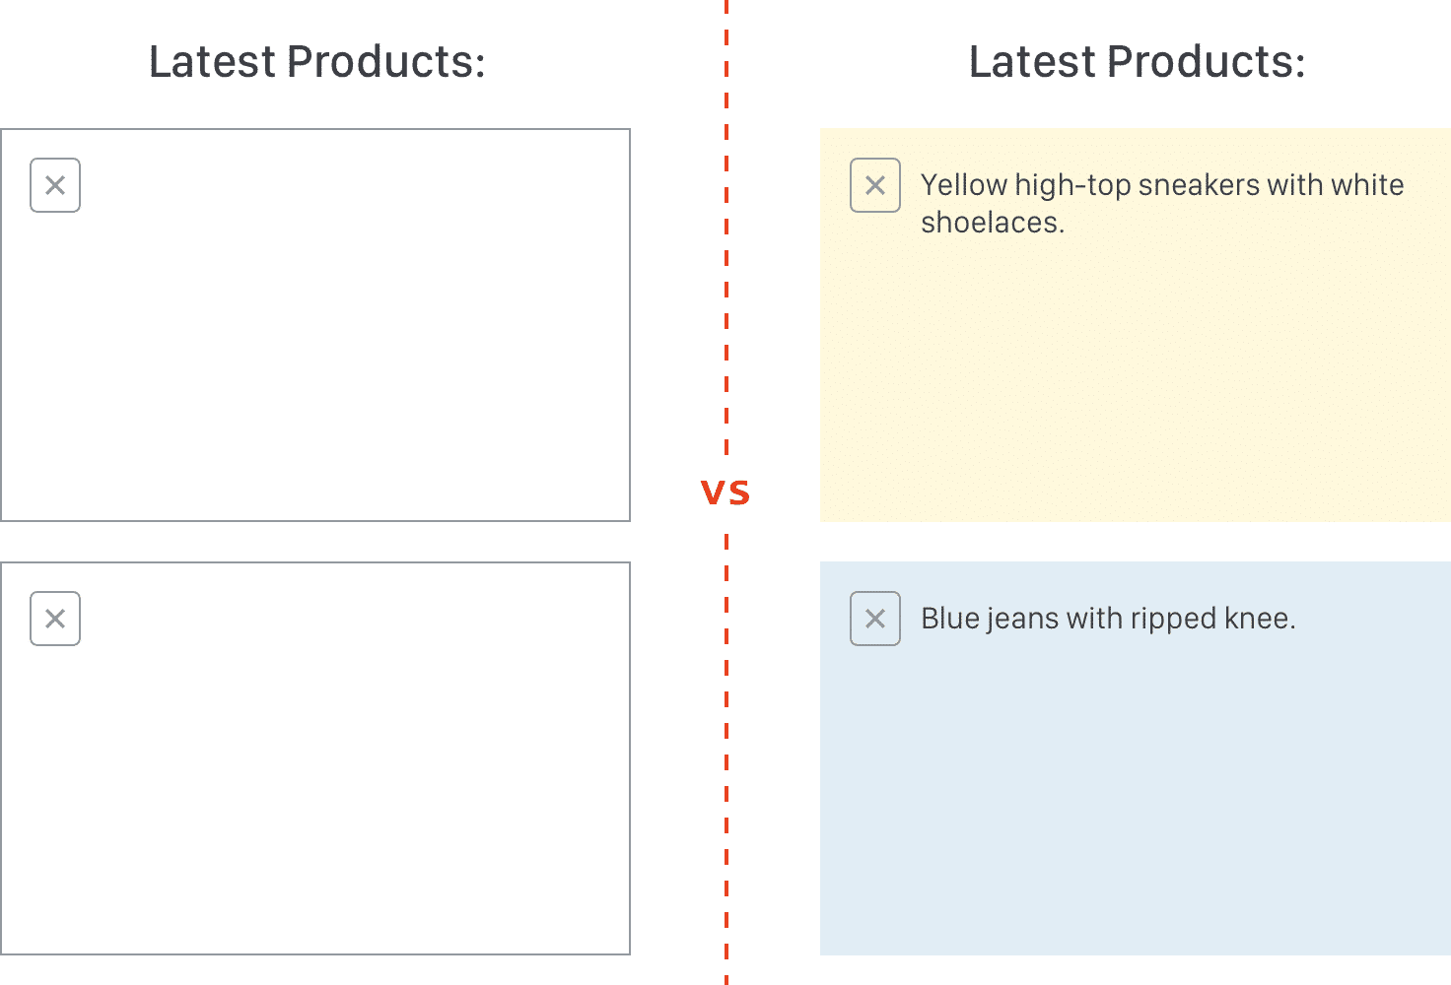Click the red VS label
1451x985 pixels.
tap(725, 492)
